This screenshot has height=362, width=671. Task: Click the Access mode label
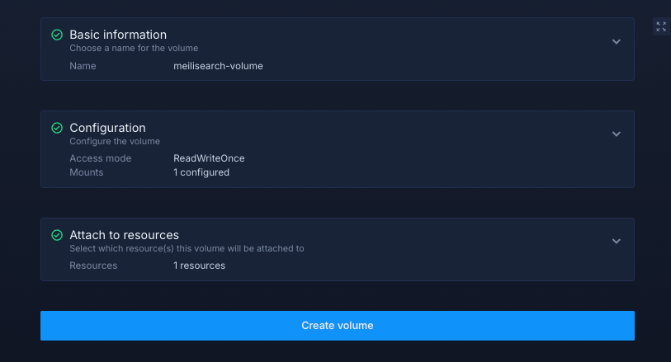click(x=100, y=158)
